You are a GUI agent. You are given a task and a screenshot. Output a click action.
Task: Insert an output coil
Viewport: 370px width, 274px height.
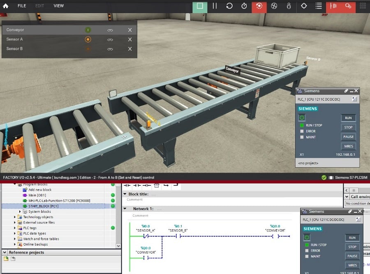pyautogui.click(x=146, y=185)
